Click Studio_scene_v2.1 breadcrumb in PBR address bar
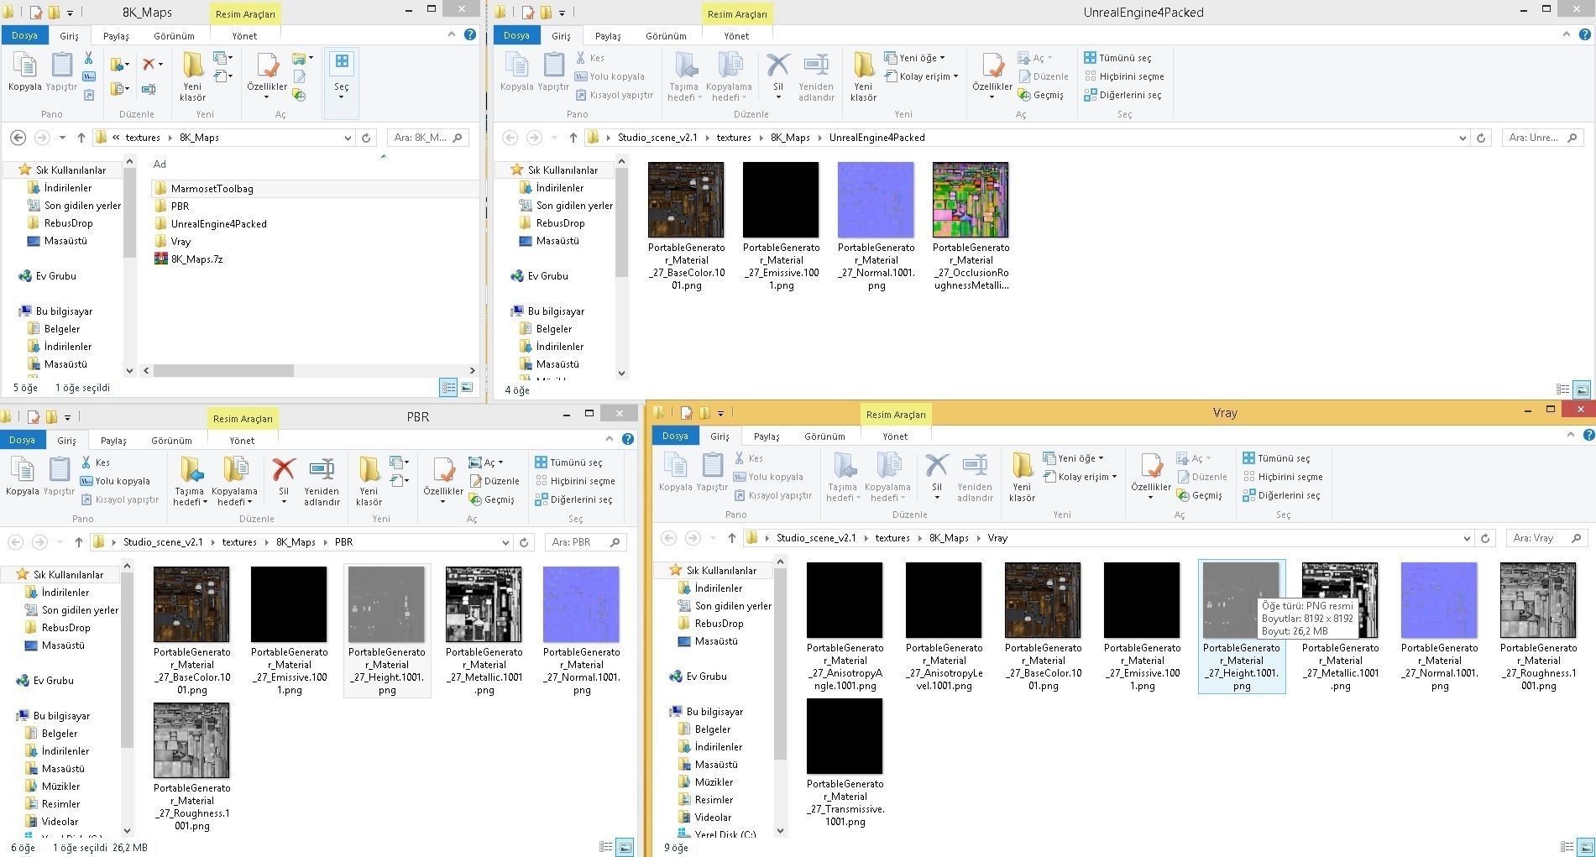The height and width of the screenshot is (857, 1596). [x=163, y=542]
